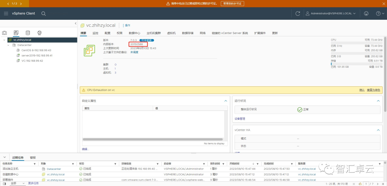The height and width of the screenshot is (186, 387).
Task: Click the 可用更新 badge
Action: 147,40
